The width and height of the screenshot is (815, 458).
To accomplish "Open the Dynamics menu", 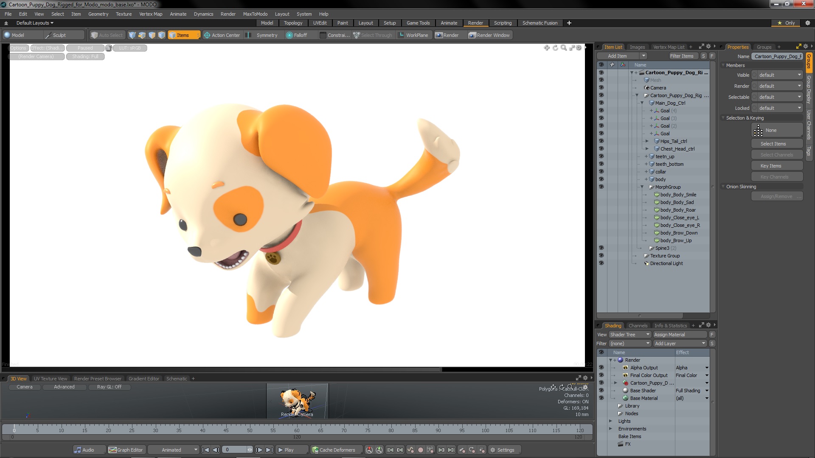I will click(x=203, y=14).
